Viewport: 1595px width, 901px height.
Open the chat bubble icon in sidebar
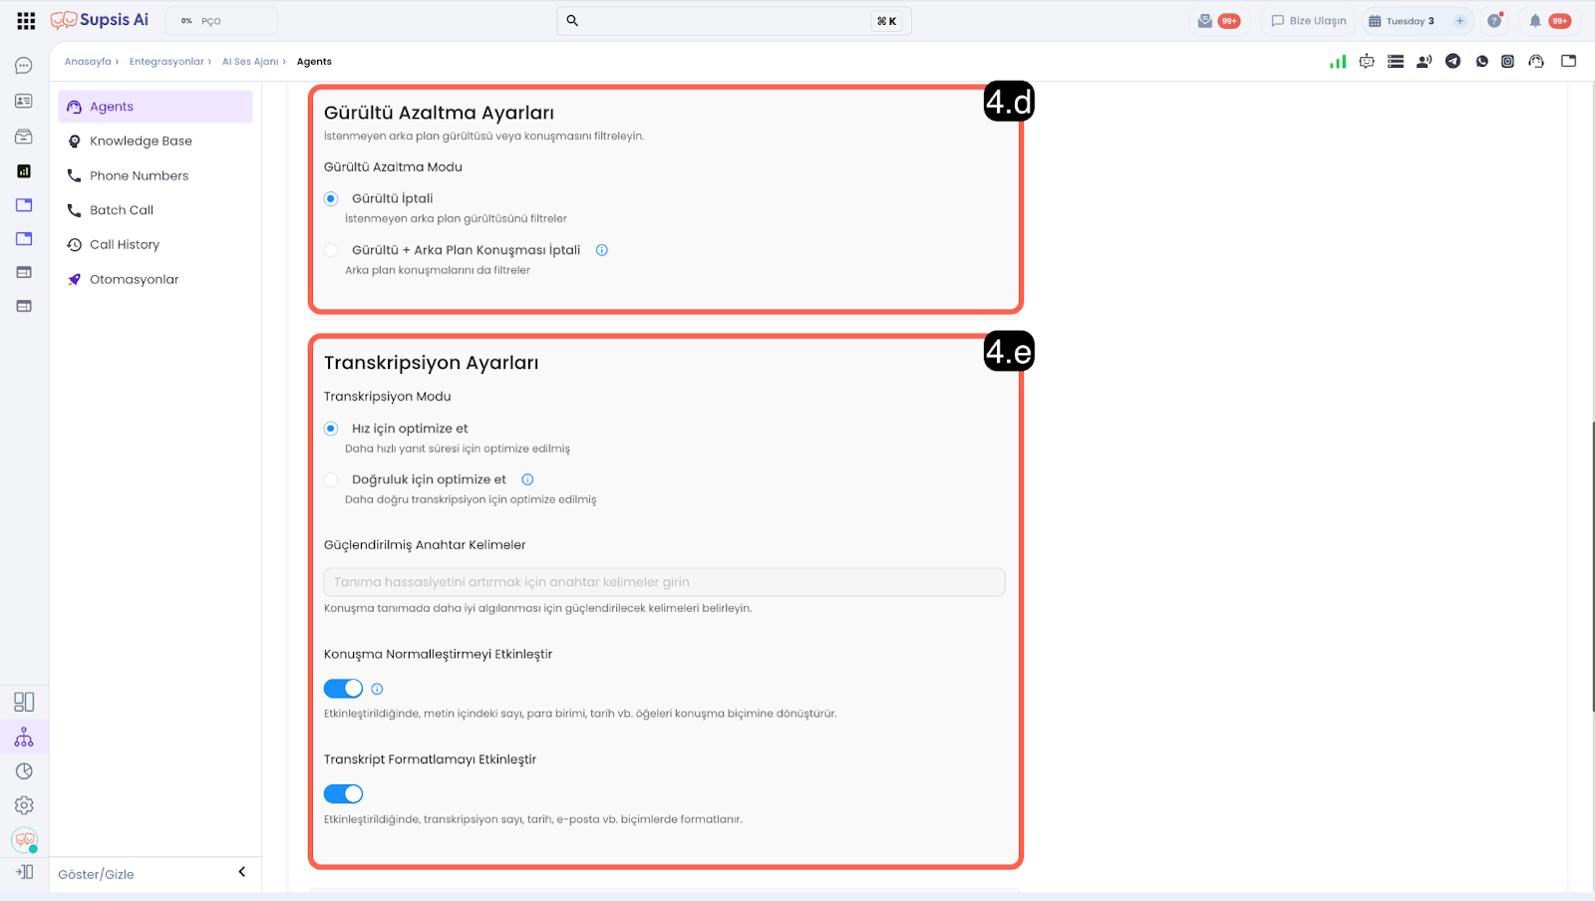click(x=24, y=66)
